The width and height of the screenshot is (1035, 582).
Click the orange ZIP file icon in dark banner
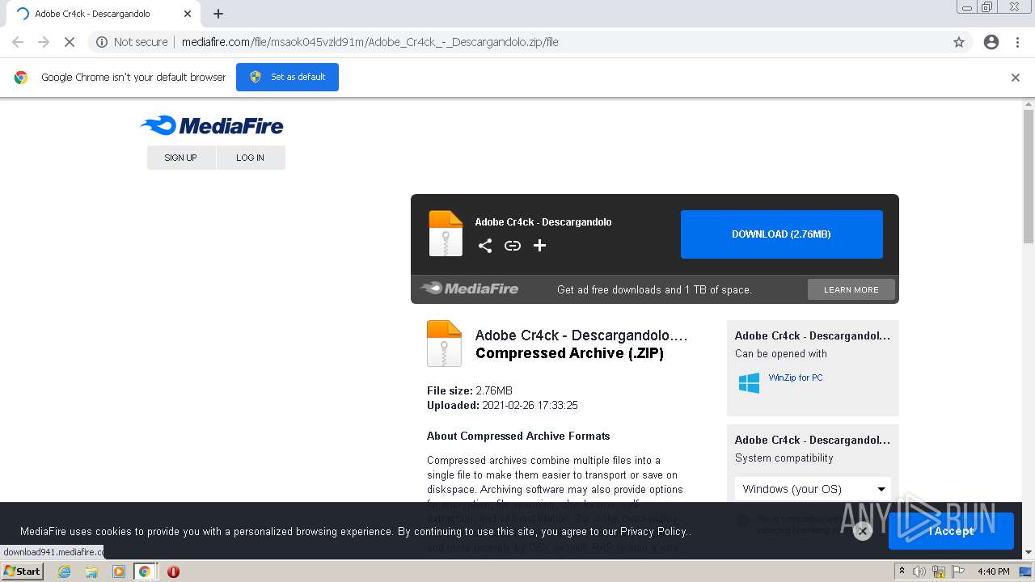[446, 234]
